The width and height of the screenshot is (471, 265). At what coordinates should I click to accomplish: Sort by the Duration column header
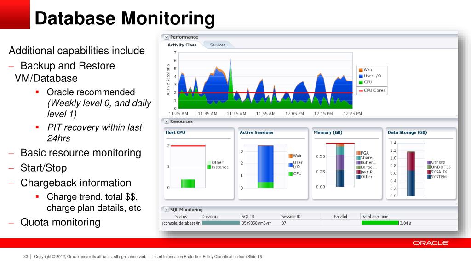click(x=221, y=217)
